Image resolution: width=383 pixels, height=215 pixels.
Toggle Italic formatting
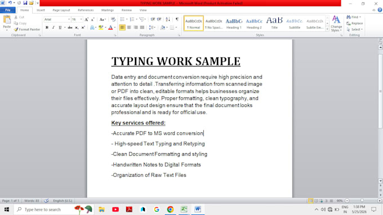54,28
